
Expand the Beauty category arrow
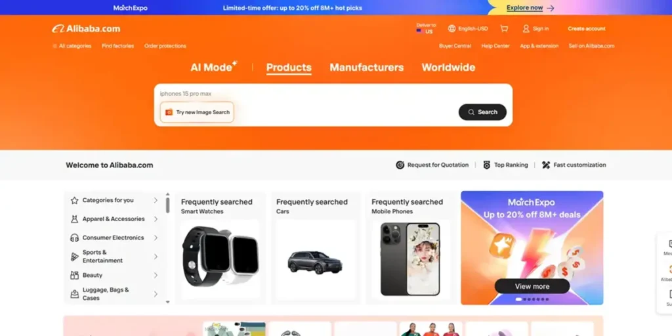156,275
